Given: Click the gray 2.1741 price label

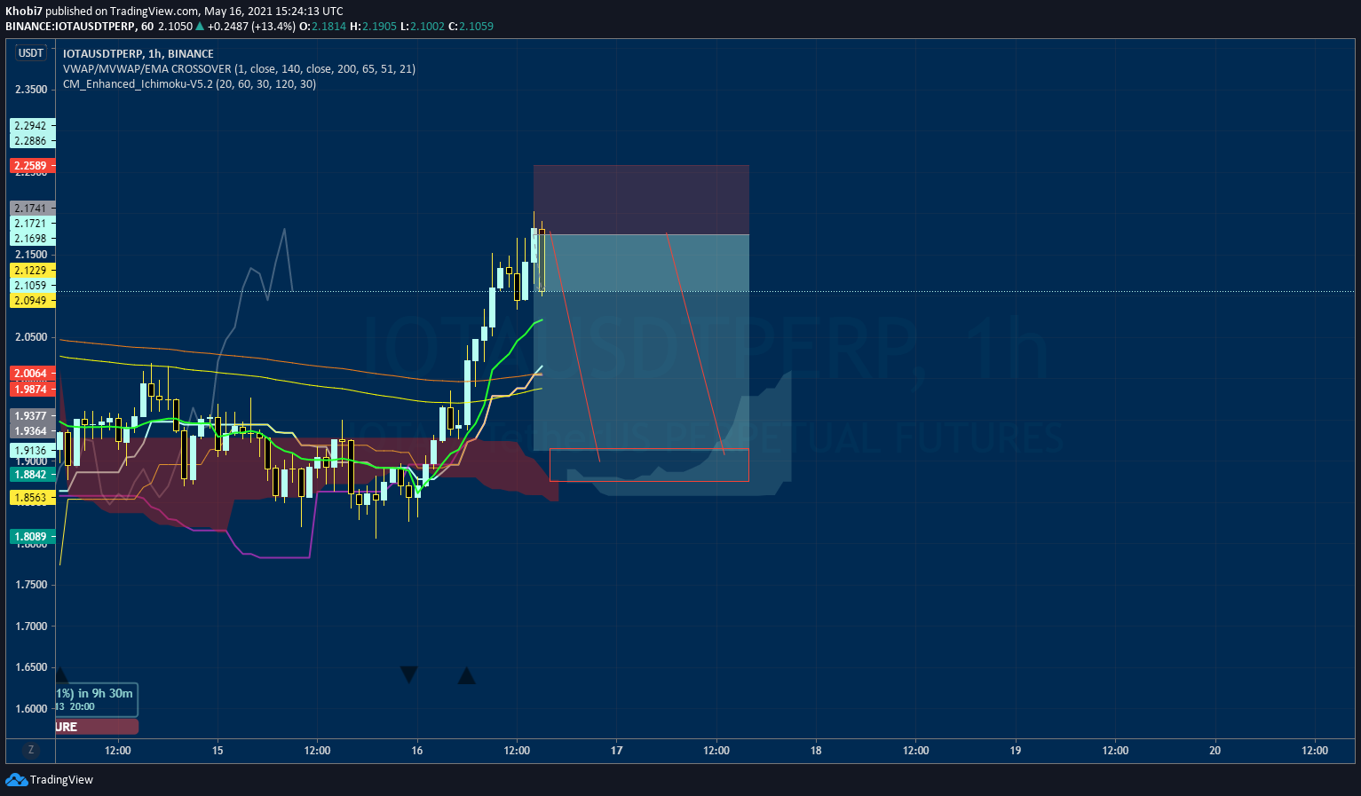Looking at the screenshot, I should point(32,208).
